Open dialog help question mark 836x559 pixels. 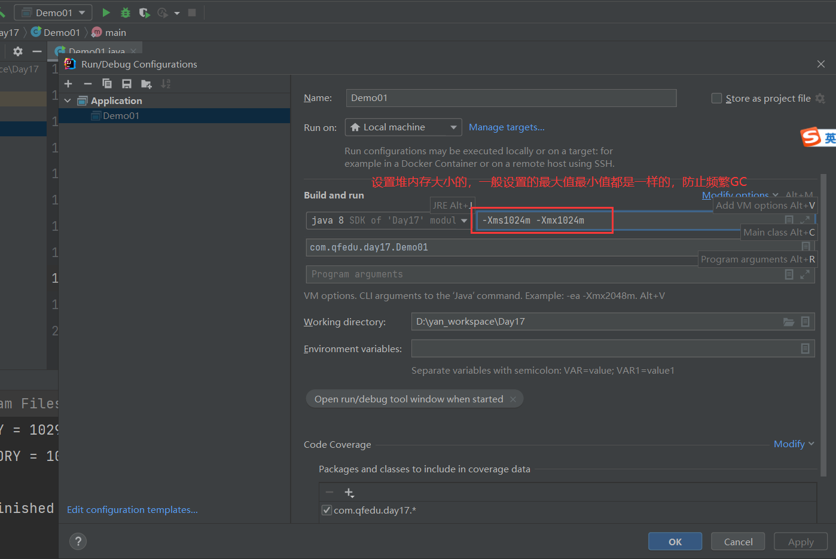point(78,541)
